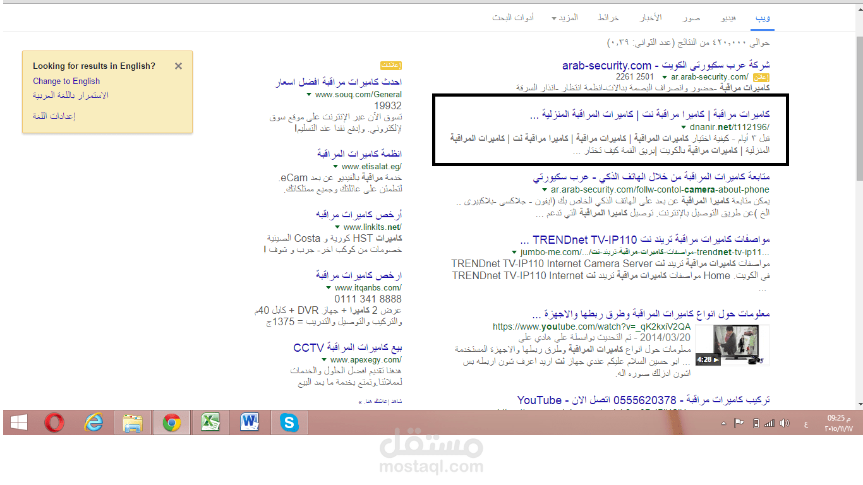This screenshot has height=485, width=863.
Task: Switch to the الأخبار tab
Action: pos(651,18)
